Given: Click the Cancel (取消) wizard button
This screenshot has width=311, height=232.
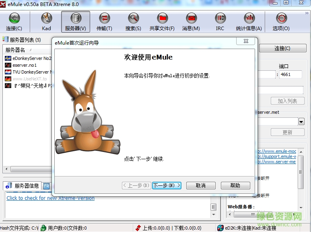Looking at the screenshot, I should click(201, 186).
